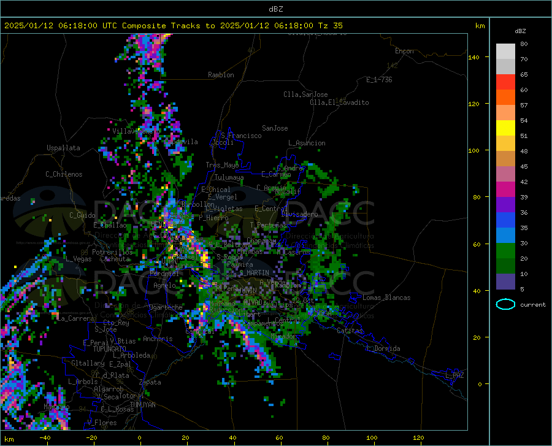Click the 54 dBZ yellow legend swatch

coord(505,128)
